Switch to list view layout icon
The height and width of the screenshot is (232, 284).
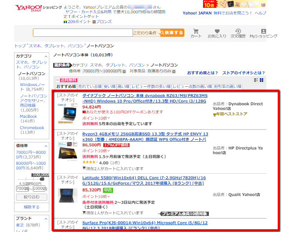[256, 80]
